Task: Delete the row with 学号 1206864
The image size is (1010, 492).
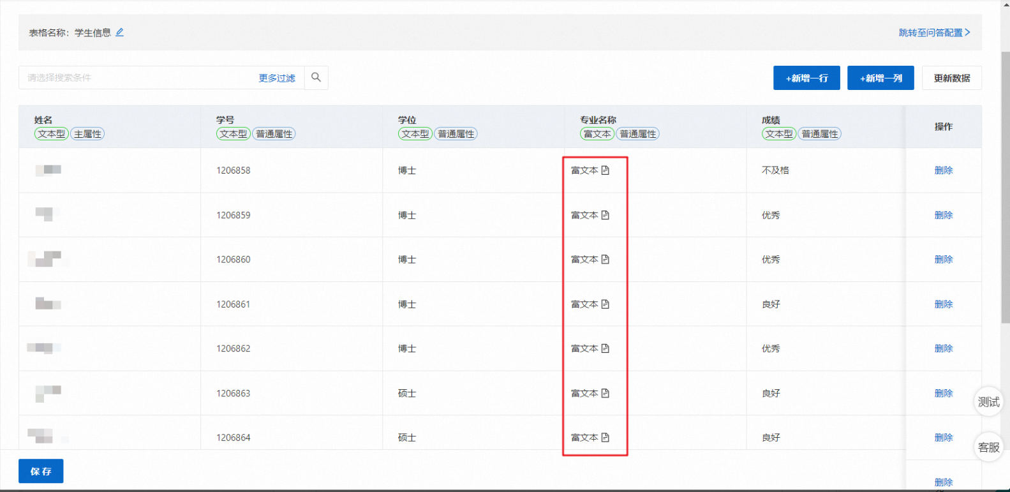Action: [x=944, y=437]
